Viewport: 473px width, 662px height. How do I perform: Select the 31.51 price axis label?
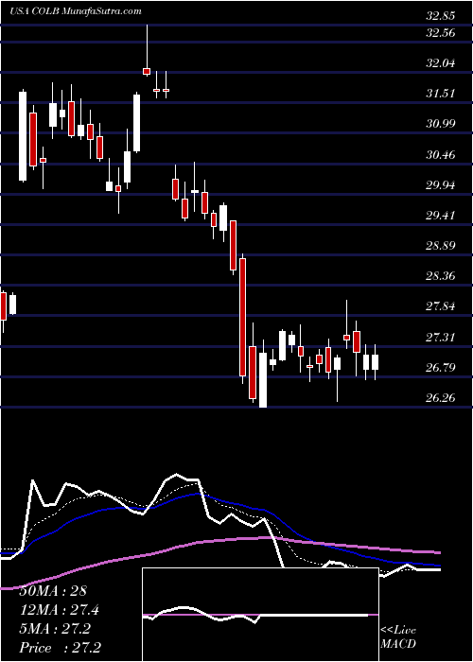pos(441,94)
